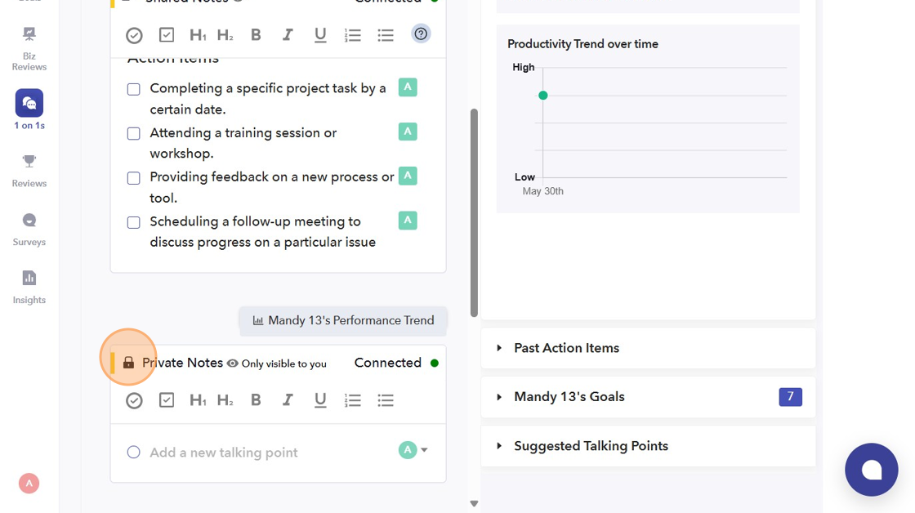The image size is (915, 513).
Task: Go to Surveys in sidebar
Action: coord(29,229)
